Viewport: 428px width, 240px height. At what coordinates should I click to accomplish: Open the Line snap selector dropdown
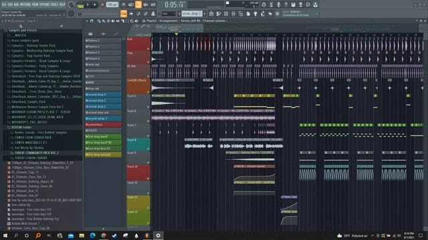(169, 13)
